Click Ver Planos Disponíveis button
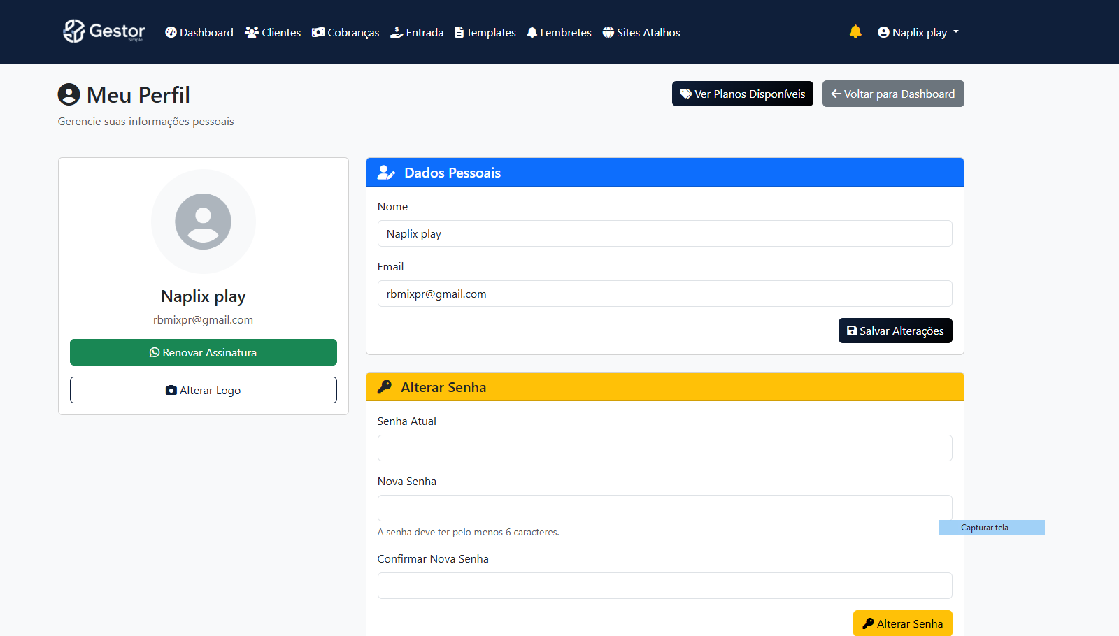Viewport: 1119px width, 636px height. point(742,94)
